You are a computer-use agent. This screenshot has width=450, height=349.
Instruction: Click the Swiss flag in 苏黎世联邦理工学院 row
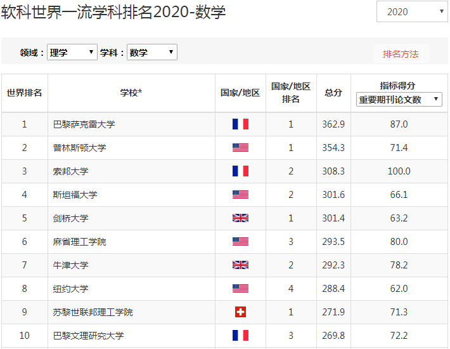click(240, 312)
